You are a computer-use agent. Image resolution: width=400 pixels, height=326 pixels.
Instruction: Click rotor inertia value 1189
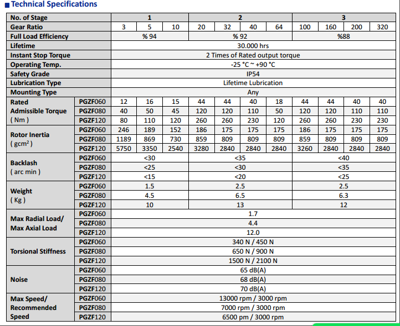coord(124,139)
